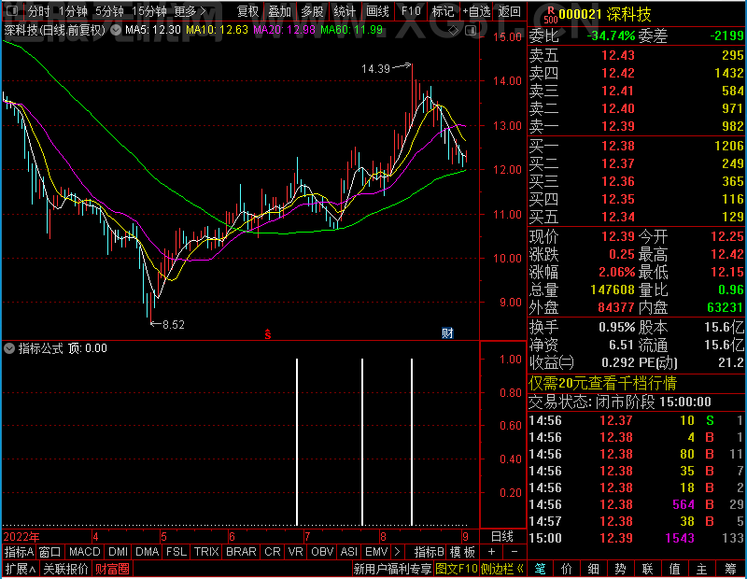Image resolution: width=747 pixels, height=579 pixels.
Task: Switch indicator to FSL
Action: (x=176, y=552)
